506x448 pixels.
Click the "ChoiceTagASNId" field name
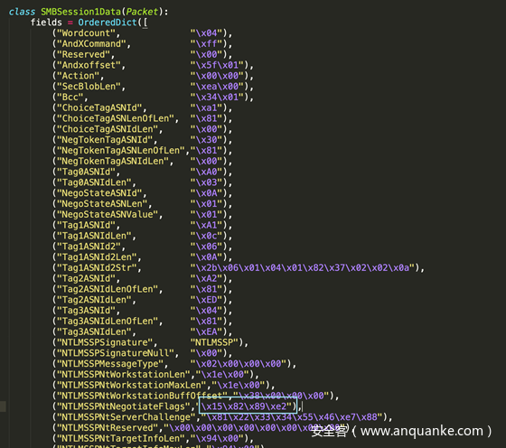click(99, 107)
